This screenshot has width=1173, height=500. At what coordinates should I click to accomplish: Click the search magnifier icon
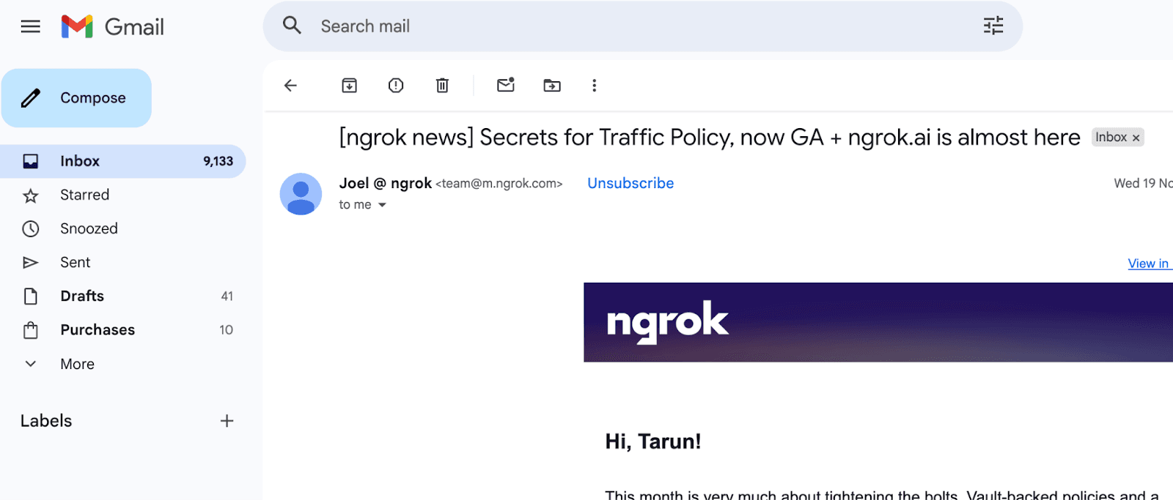[x=292, y=26]
